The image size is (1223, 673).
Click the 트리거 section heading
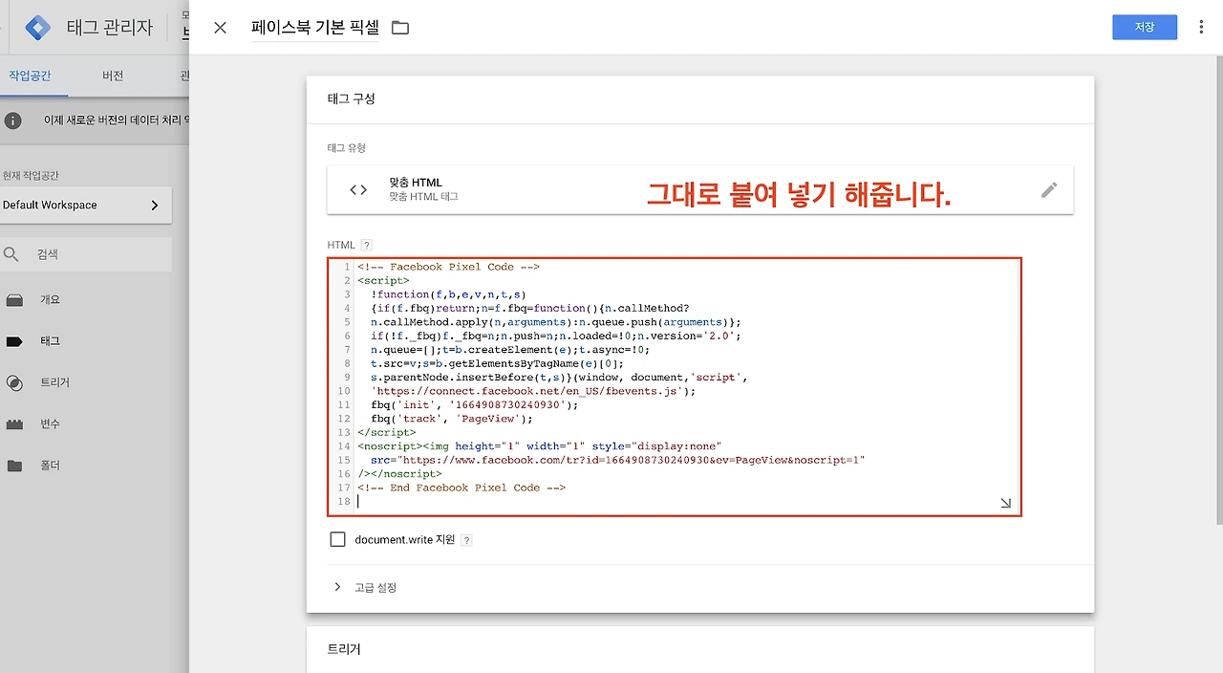point(344,649)
